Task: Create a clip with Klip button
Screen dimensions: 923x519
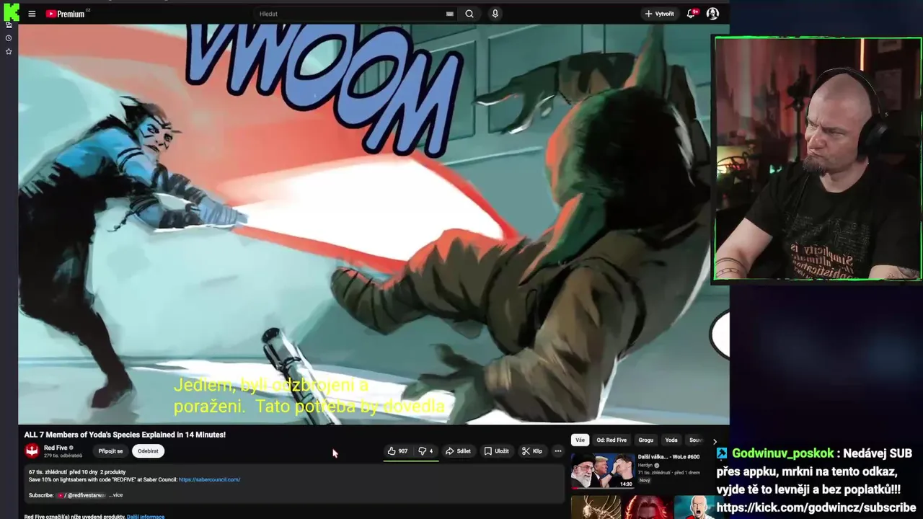Action: point(532,451)
